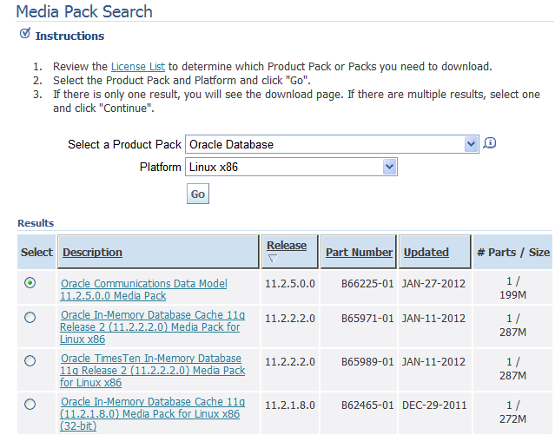Click the Go button
555x435 pixels.
click(198, 194)
